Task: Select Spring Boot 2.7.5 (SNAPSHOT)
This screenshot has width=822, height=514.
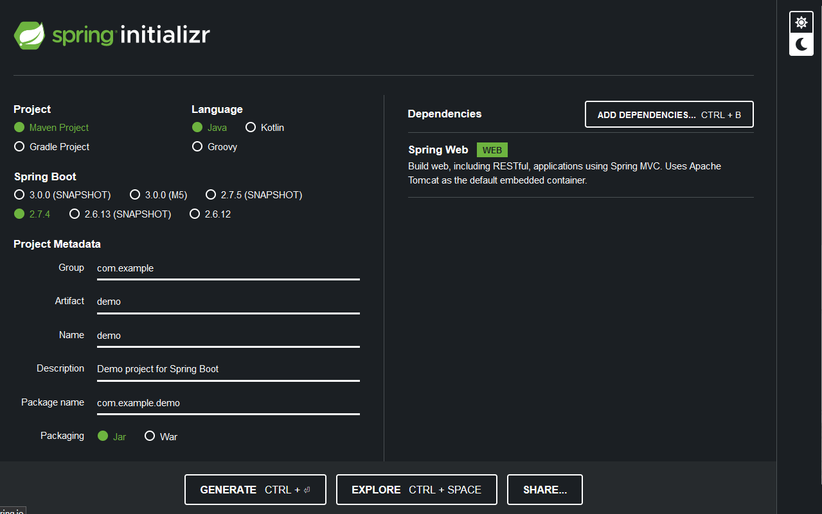Action: [x=254, y=194]
